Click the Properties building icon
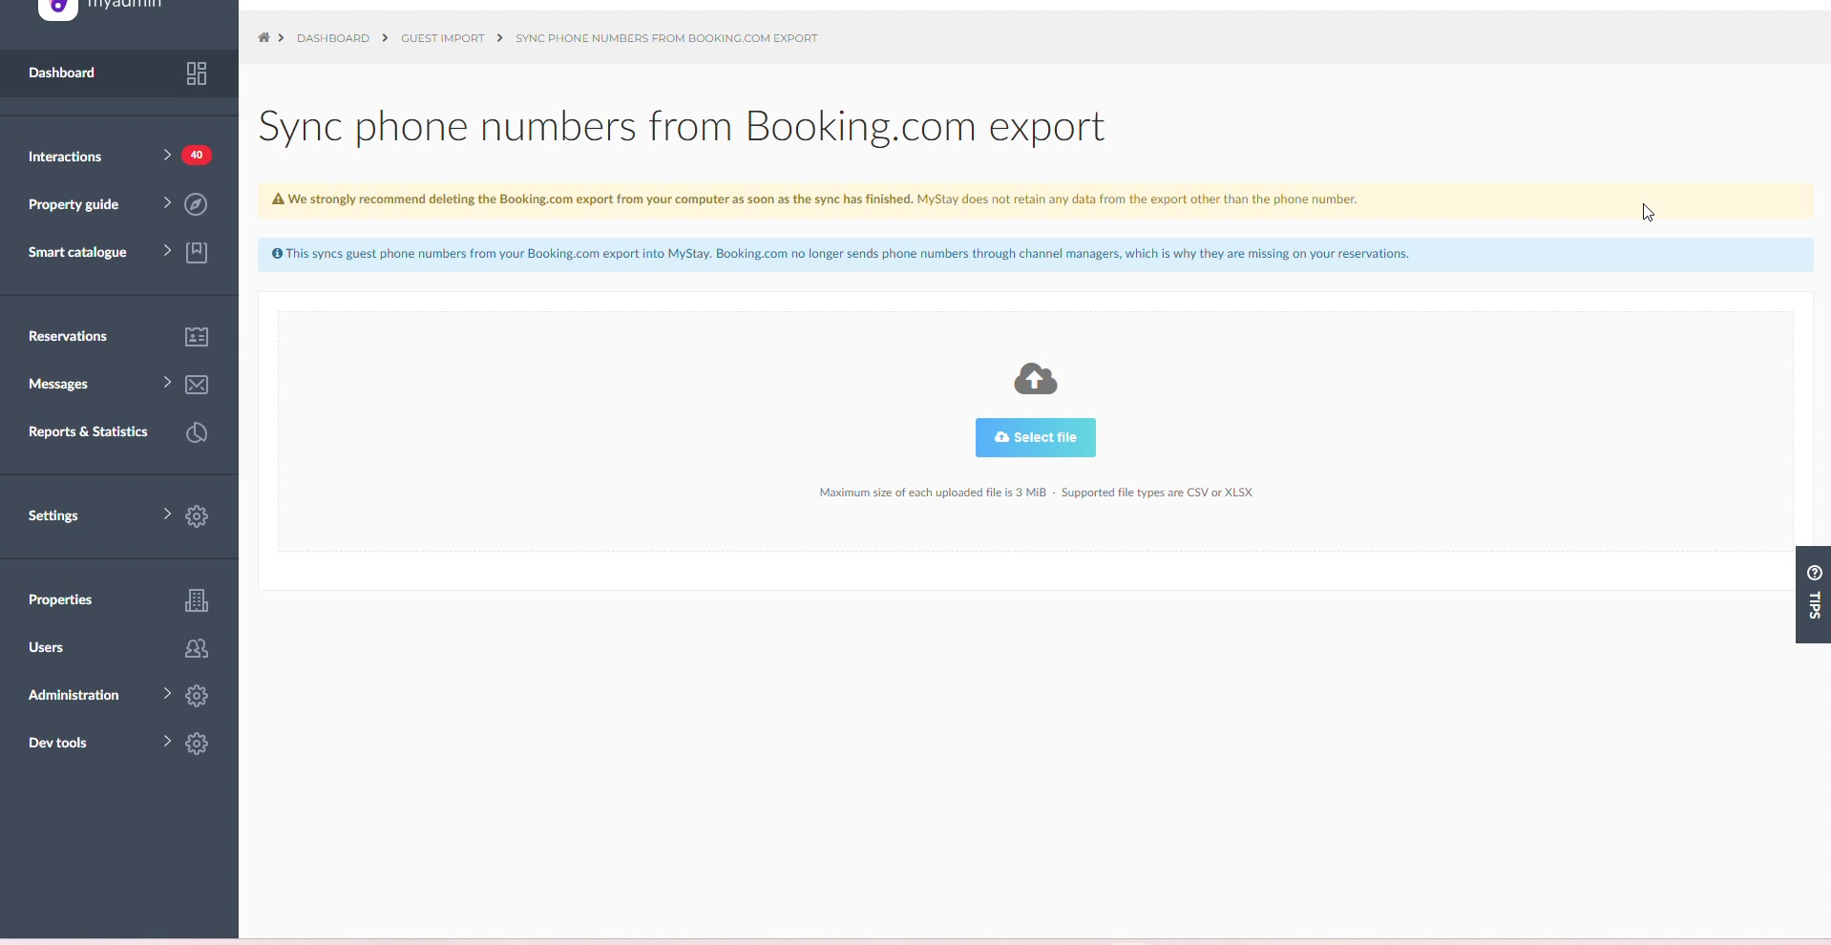Image resolution: width=1831 pixels, height=945 pixels. [x=197, y=600]
